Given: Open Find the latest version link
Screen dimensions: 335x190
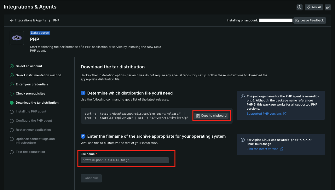Looking at the screenshot, I should coord(265,149).
